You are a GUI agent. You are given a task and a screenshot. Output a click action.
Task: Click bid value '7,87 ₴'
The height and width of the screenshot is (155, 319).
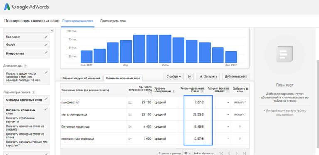pyautogui.click(x=199, y=102)
